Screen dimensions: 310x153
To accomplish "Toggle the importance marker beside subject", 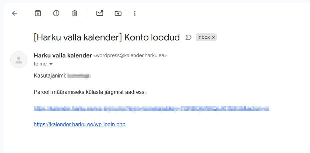I will point(188,37).
